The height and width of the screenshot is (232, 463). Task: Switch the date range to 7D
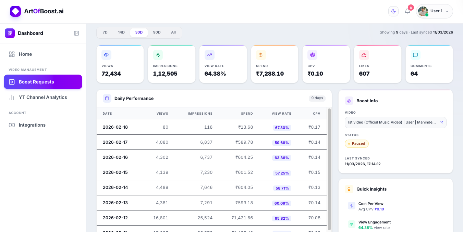tap(105, 32)
